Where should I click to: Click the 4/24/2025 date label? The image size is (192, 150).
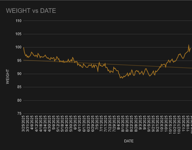click(x=45, y=124)
